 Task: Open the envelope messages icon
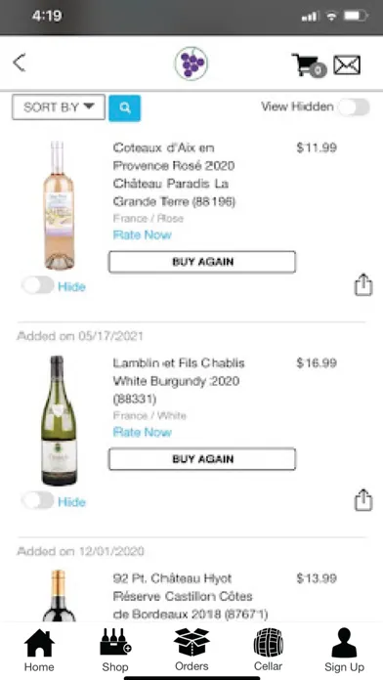347,65
